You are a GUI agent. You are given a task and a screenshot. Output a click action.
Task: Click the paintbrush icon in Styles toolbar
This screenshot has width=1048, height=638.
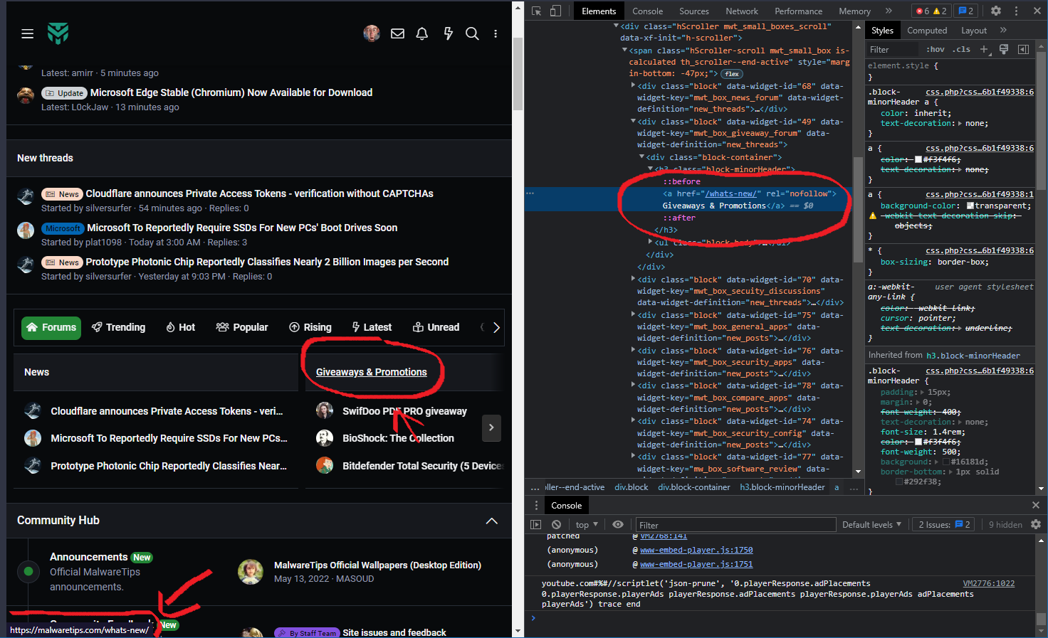click(1004, 49)
